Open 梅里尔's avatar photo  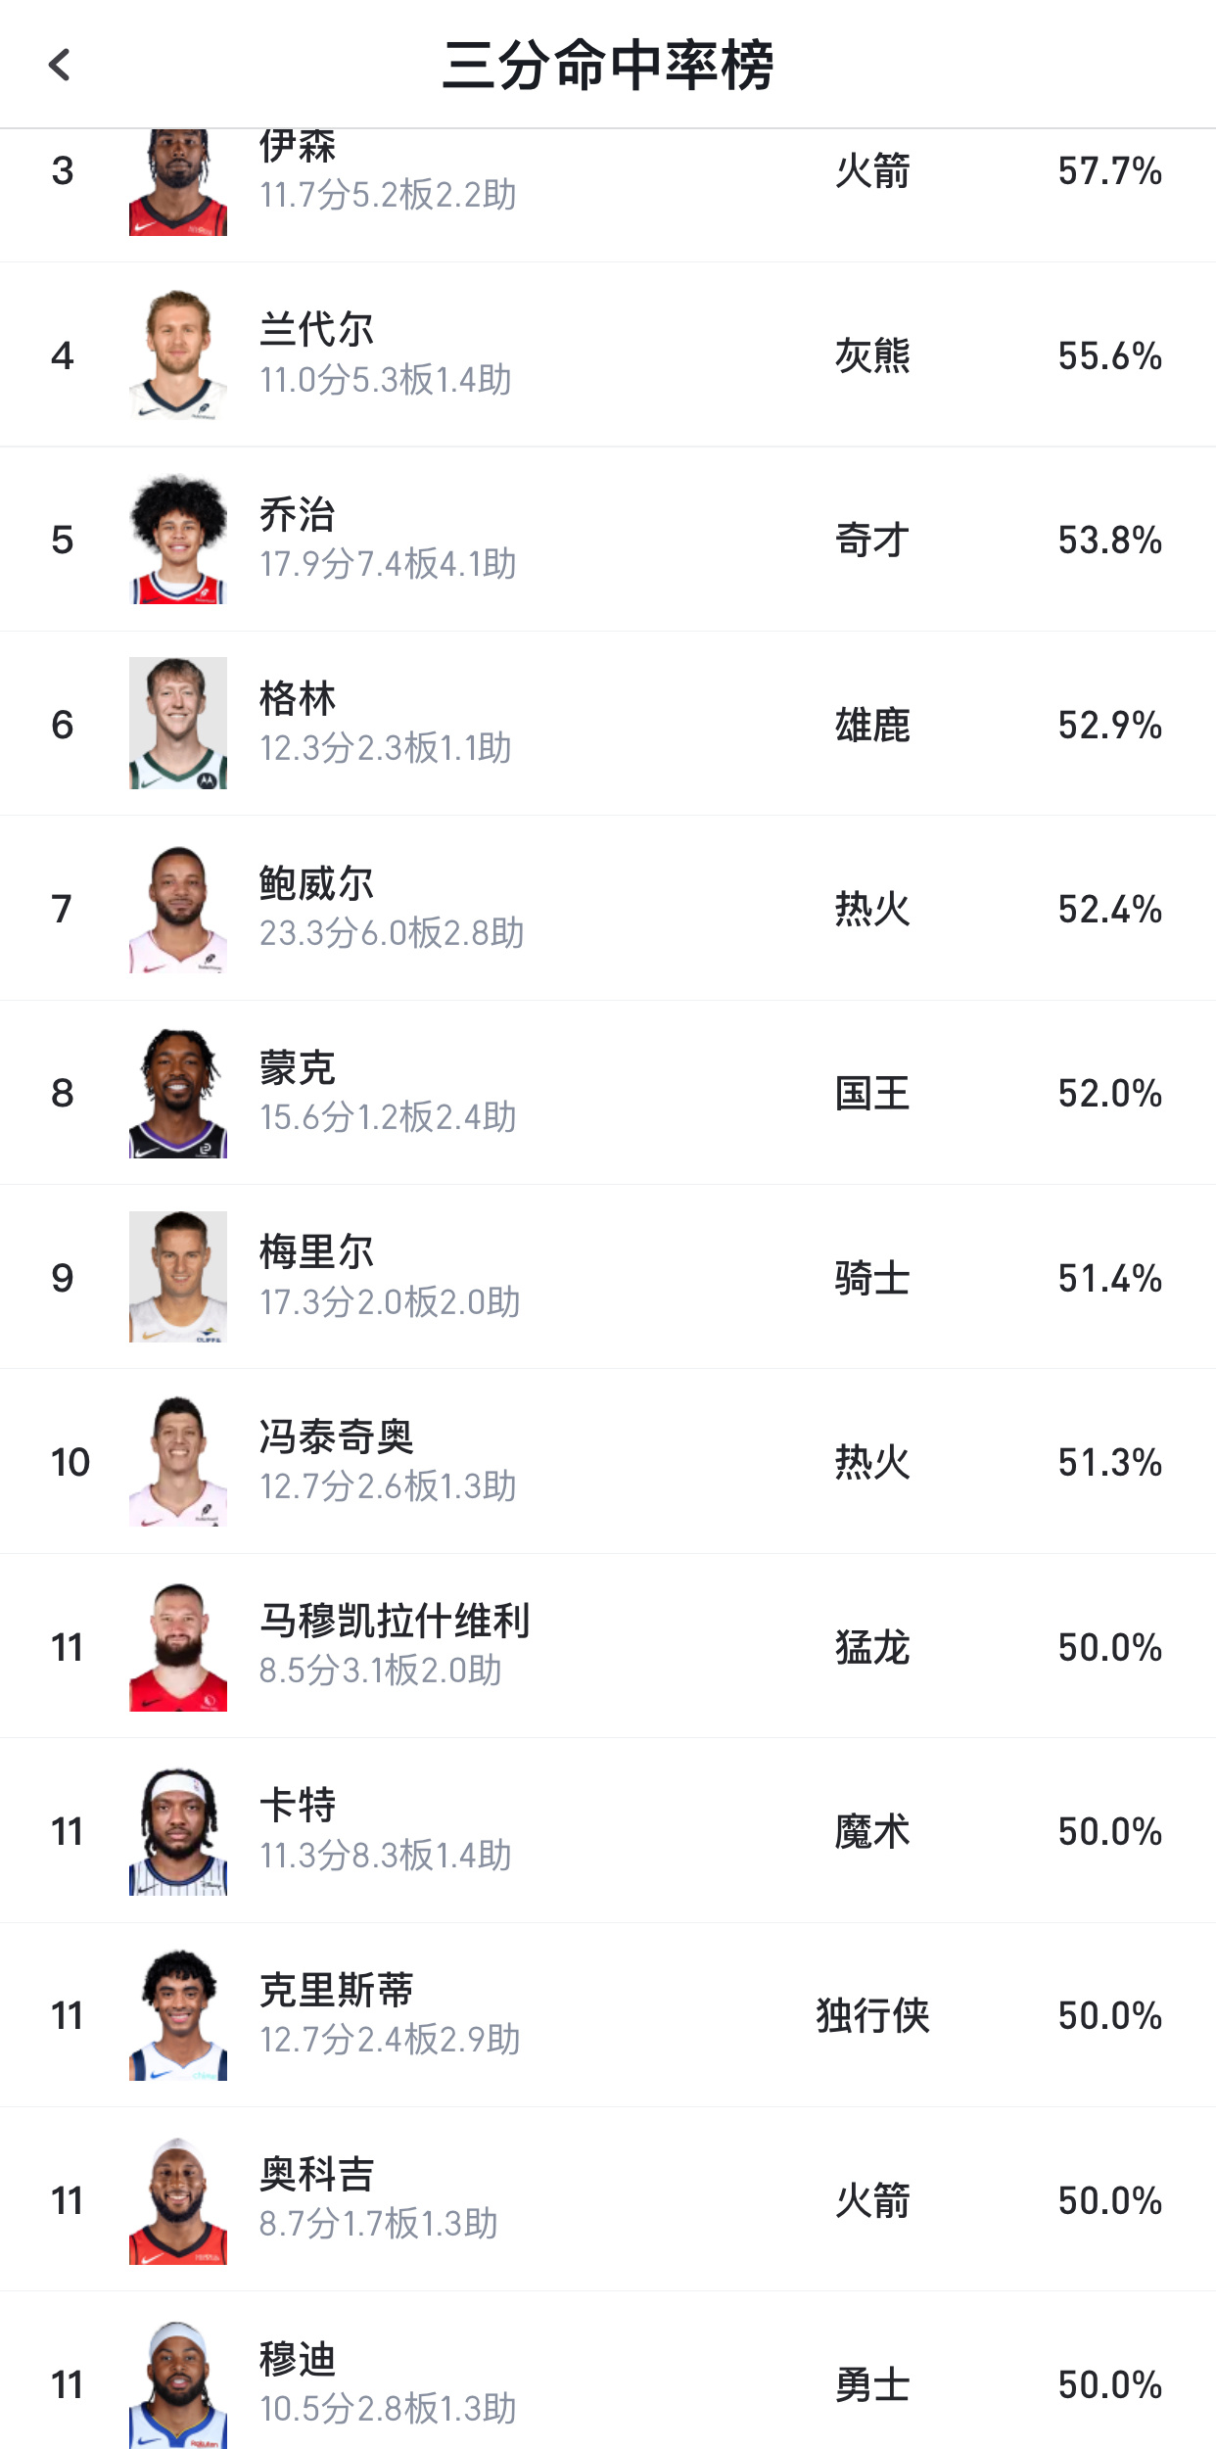[x=178, y=1276]
